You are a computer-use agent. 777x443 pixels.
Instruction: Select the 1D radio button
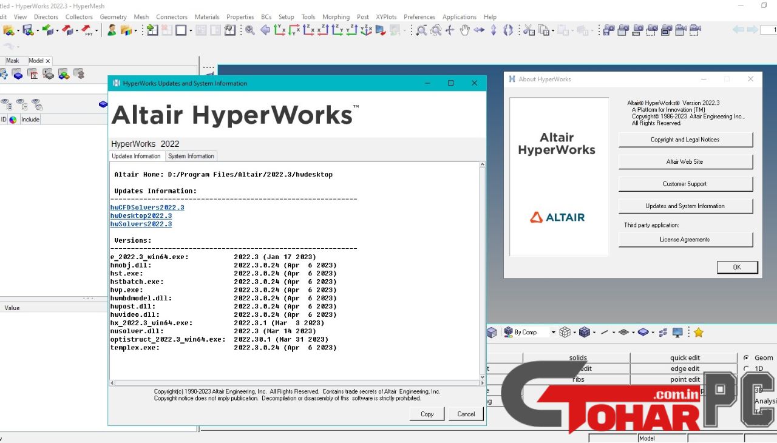click(x=746, y=368)
